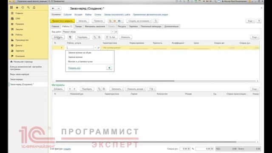Click создать link next to Счет-фактура
Viewport: 272px width, 153px height.
point(67,149)
